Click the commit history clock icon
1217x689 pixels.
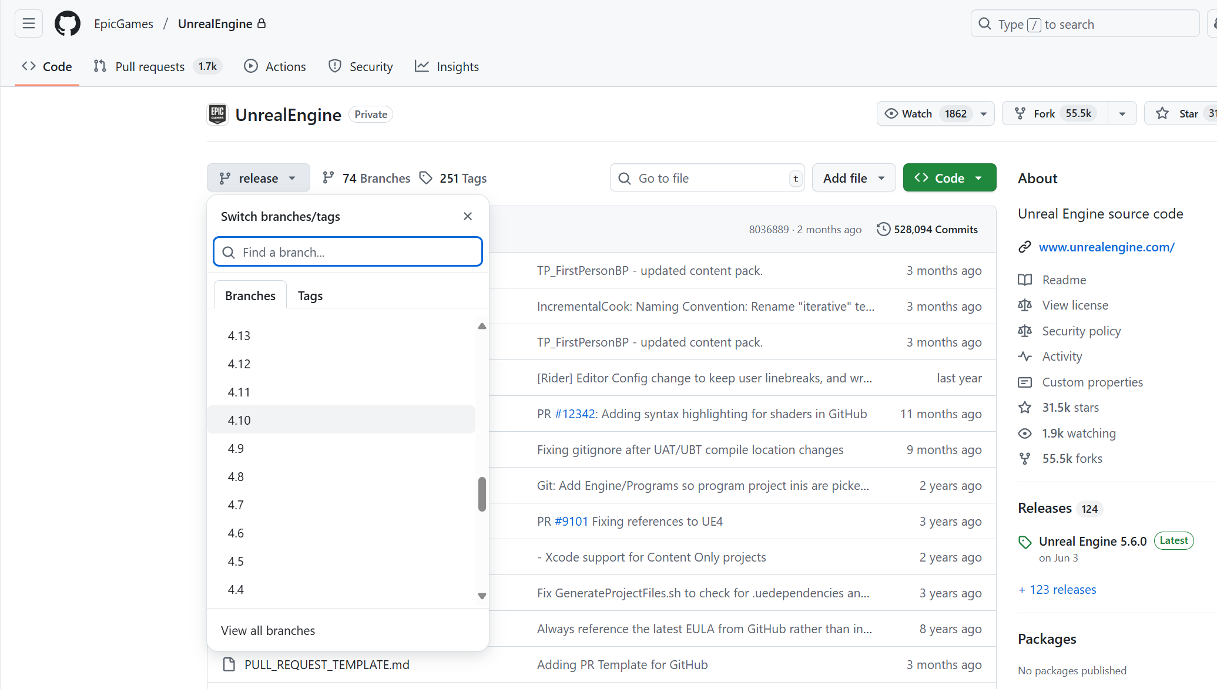883,229
